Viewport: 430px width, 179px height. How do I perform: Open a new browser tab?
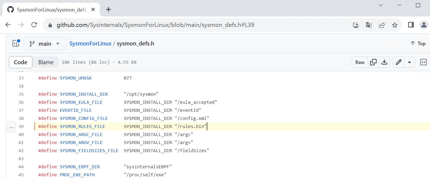(x=109, y=9)
